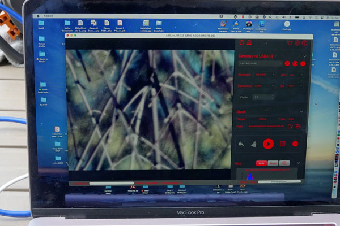This screenshot has width=340, height=226.
Task: Click the ZWO camera name field
Action: point(259,64)
